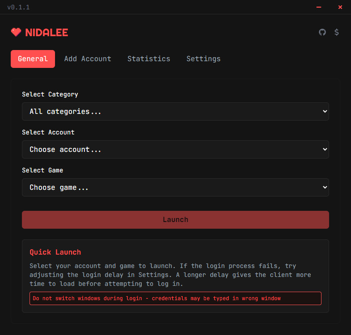
Task: Close the app with the red X
Action: click(x=340, y=7)
